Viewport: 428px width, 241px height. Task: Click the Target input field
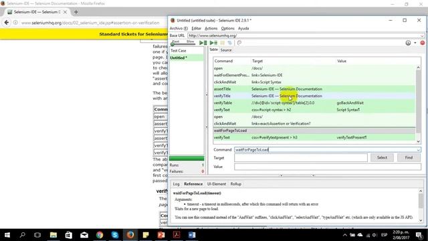301,158
